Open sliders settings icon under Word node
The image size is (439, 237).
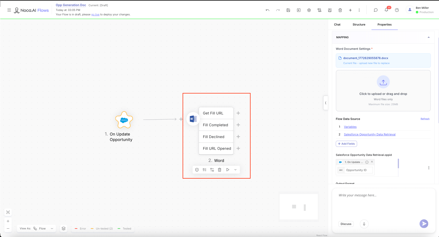[212, 170]
